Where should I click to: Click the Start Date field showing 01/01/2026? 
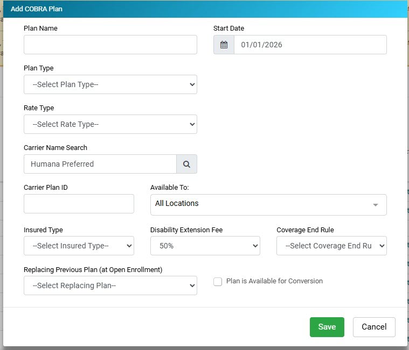(310, 45)
